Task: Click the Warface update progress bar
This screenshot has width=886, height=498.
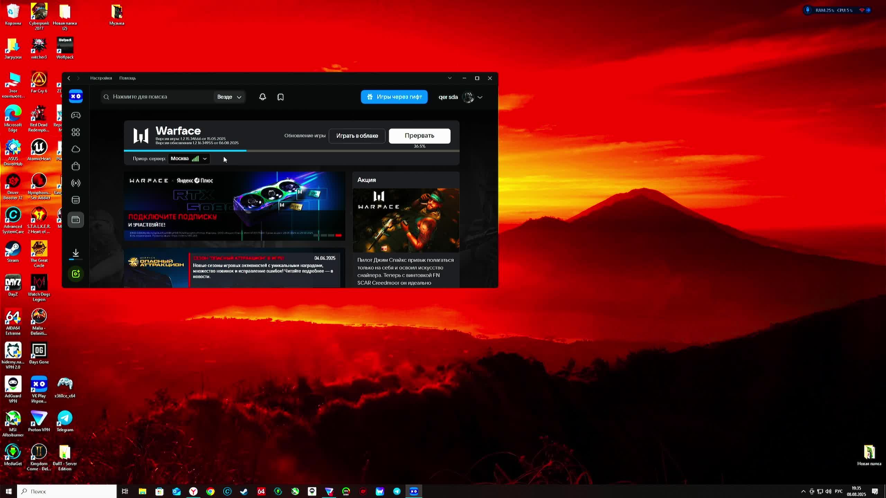Action: (x=291, y=151)
